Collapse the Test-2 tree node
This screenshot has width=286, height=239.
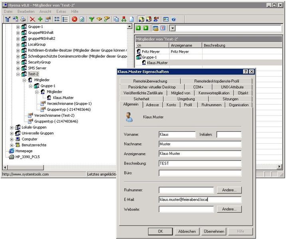(18, 74)
